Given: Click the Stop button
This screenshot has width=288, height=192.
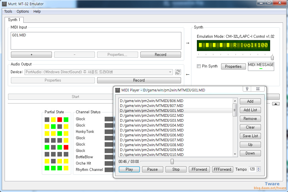Looking at the screenshot, I should [x=176, y=170].
